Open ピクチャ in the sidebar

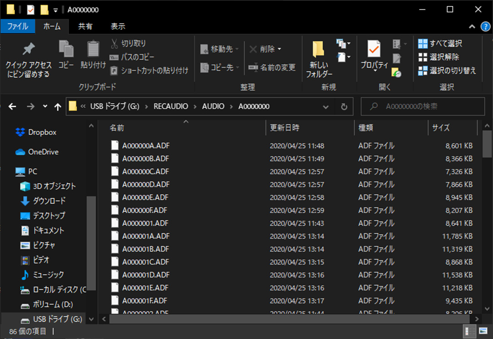pyautogui.click(x=38, y=245)
